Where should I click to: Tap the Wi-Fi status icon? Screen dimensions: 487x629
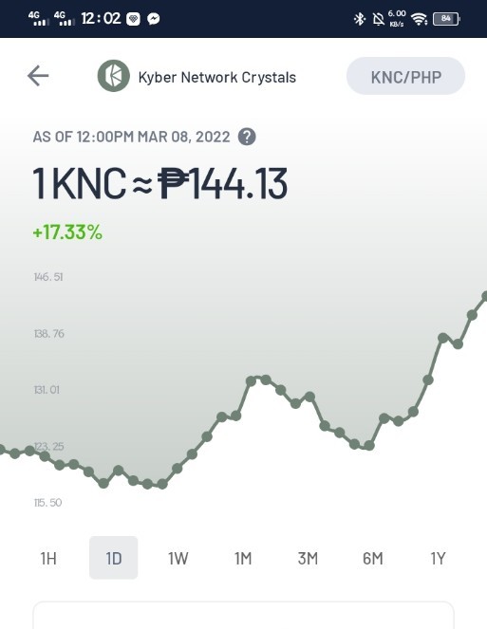click(x=420, y=19)
